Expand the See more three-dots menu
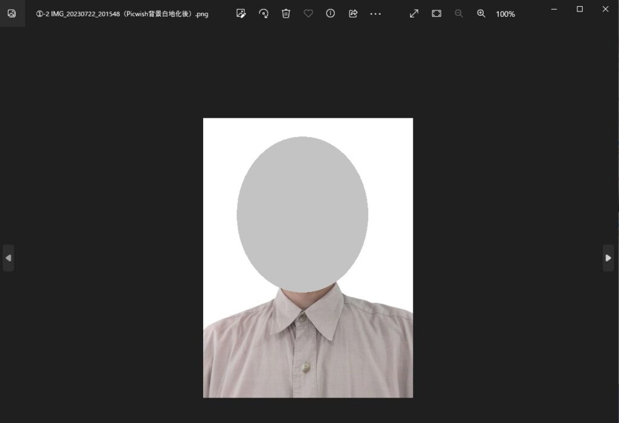Image resolution: width=619 pixels, height=423 pixels. tap(375, 13)
